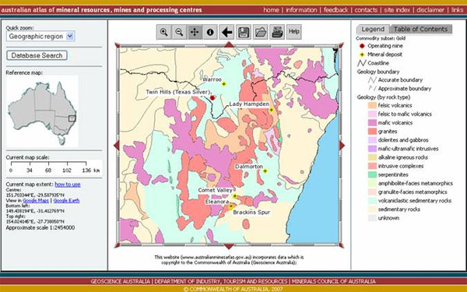Click the Australia reference map thumbnail
Image resolution: width=467 pixels, height=292 pixels.
(x=42, y=111)
